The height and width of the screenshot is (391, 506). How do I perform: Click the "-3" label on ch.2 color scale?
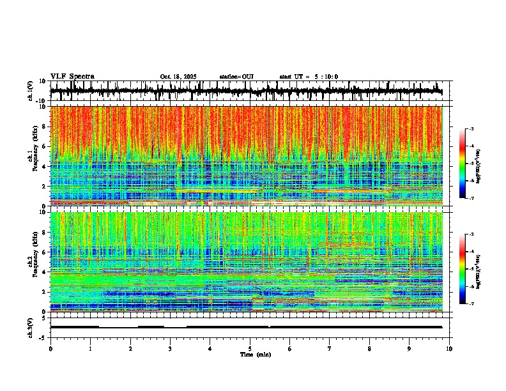(471, 234)
